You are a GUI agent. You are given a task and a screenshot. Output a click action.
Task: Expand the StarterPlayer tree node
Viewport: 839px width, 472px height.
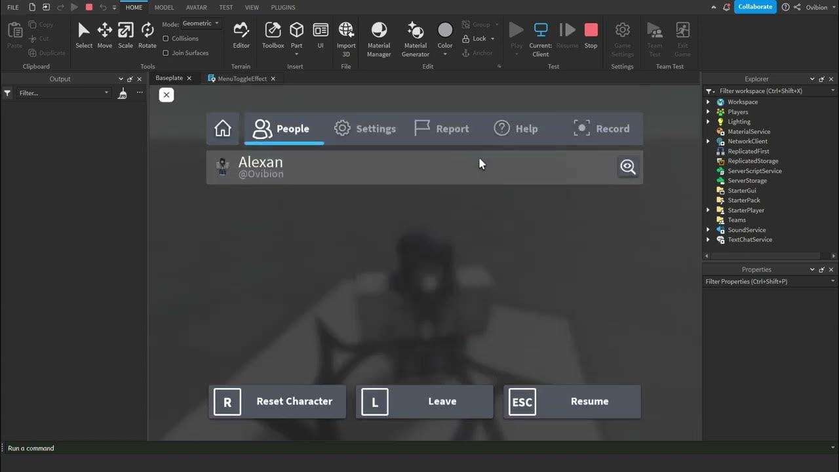click(708, 210)
